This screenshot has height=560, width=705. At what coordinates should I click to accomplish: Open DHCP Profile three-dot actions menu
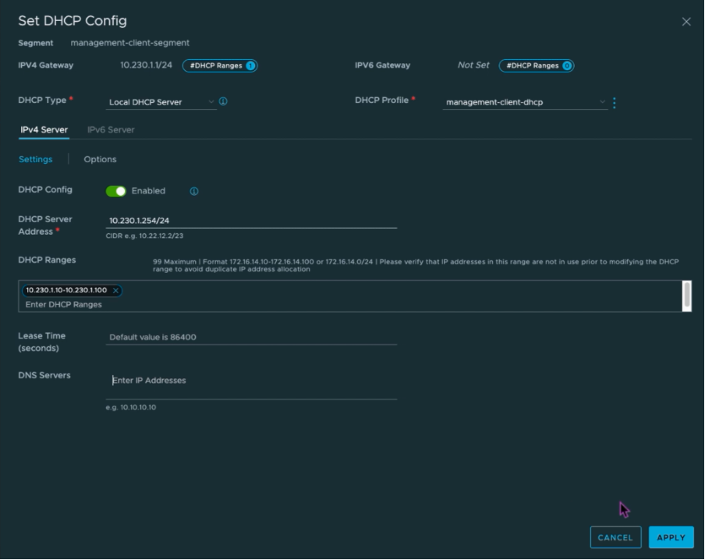(x=615, y=102)
